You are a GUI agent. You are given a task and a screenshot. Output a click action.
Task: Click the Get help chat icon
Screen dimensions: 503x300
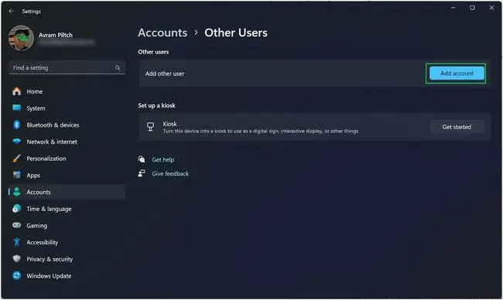click(x=142, y=159)
